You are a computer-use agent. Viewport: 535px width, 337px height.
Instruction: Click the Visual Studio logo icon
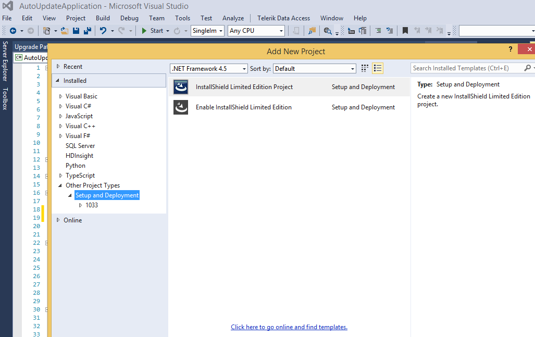pos(7,6)
